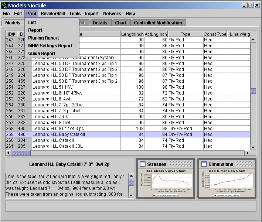Select Planing Report in Print menu
Screen dimensions: 262x222
tap(44, 38)
